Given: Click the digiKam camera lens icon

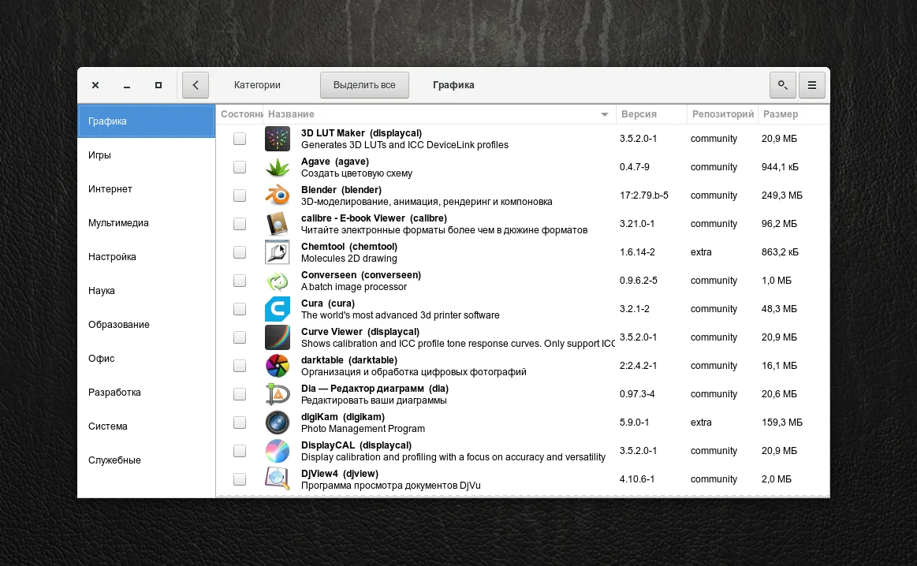Looking at the screenshot, I should [278, 423].
